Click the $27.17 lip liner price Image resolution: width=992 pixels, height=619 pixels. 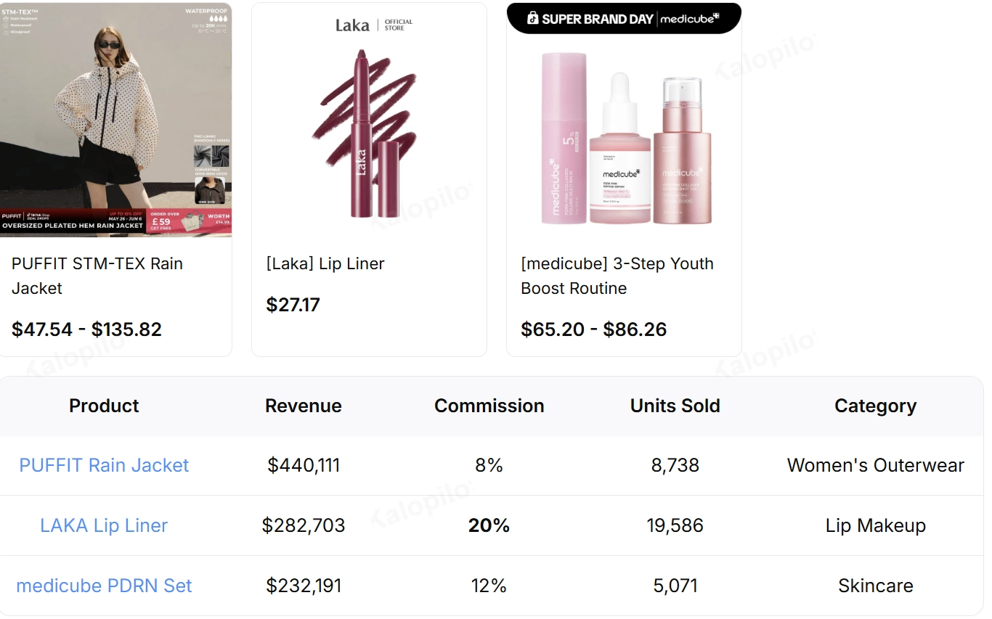tap(293, 305)
